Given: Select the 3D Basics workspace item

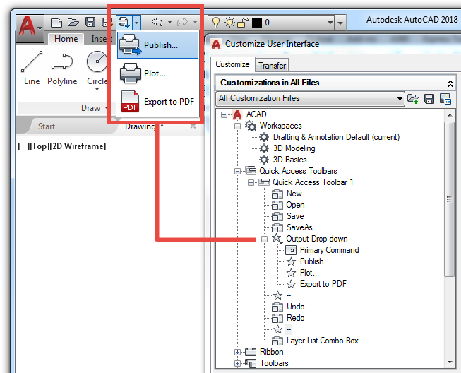Looking at the screenshot, I should (x=290, y=160).
